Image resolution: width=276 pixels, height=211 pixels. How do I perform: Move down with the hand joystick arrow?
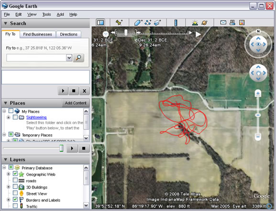pyautogui.click(x=258, y=79)
